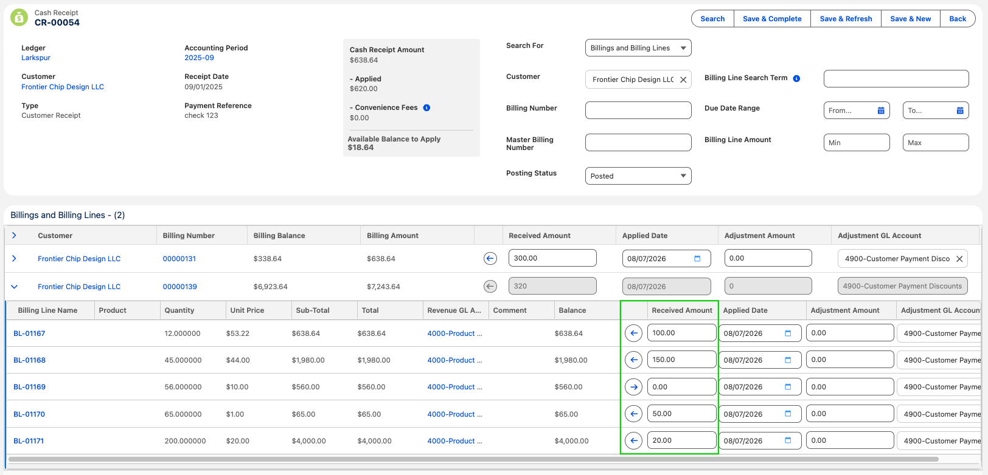
Task: Open the Posting Status dropdown
Action: 638,176
